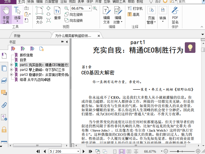The height and width of the screenshot is (154, 205).
Task: Click the status bar zoom out minus
Action: 166,151
